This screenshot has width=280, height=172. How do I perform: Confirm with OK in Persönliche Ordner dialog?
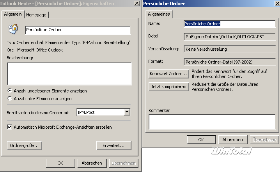pos(201,139)
